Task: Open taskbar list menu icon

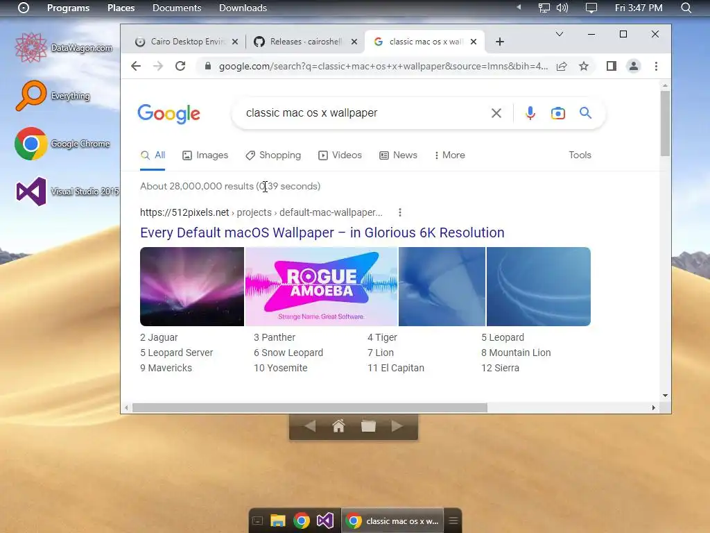Action: pos(453,521)
